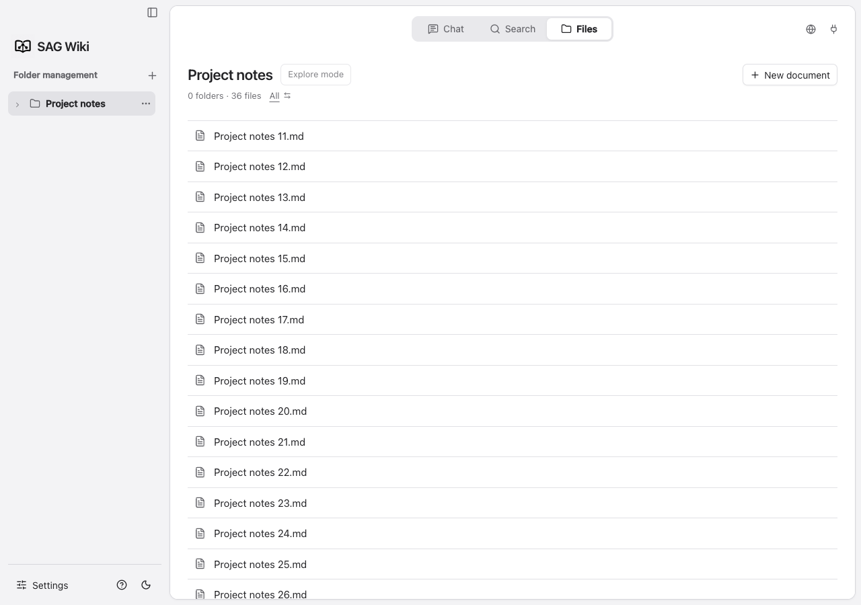Open Project notes 18.md
This screenshot has height=605, width=861.
coord(512,350)
